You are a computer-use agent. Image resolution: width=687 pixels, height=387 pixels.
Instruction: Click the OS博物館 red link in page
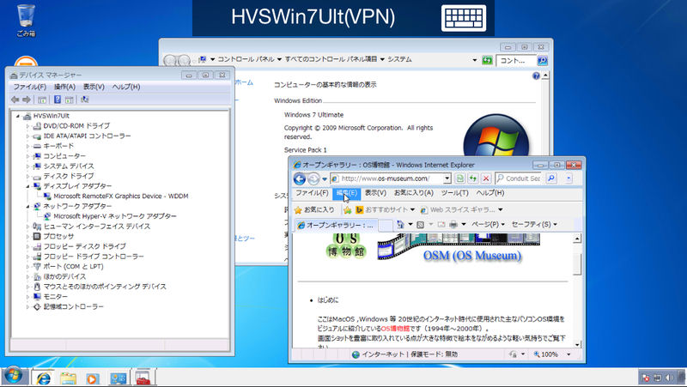395,329
